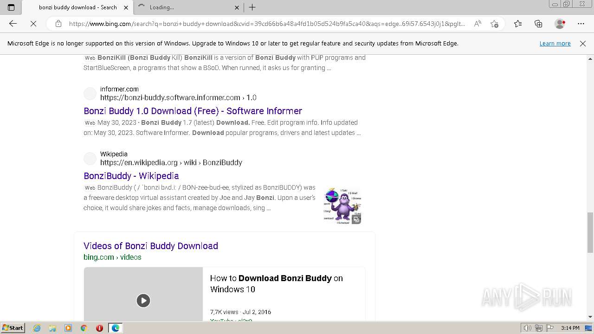Open Action Center flag icon
The width and height of the screenshot is (594, 334).
tap(550, 328)
